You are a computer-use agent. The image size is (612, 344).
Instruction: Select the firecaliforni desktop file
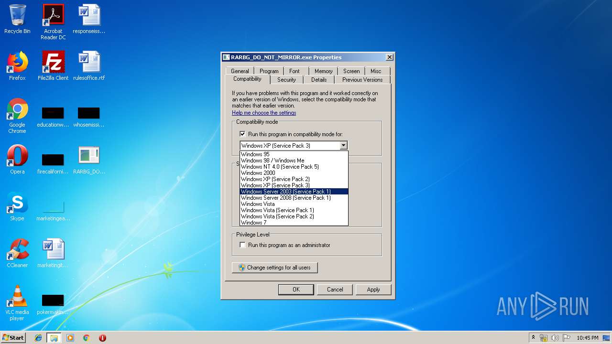(x=53, y=163)
